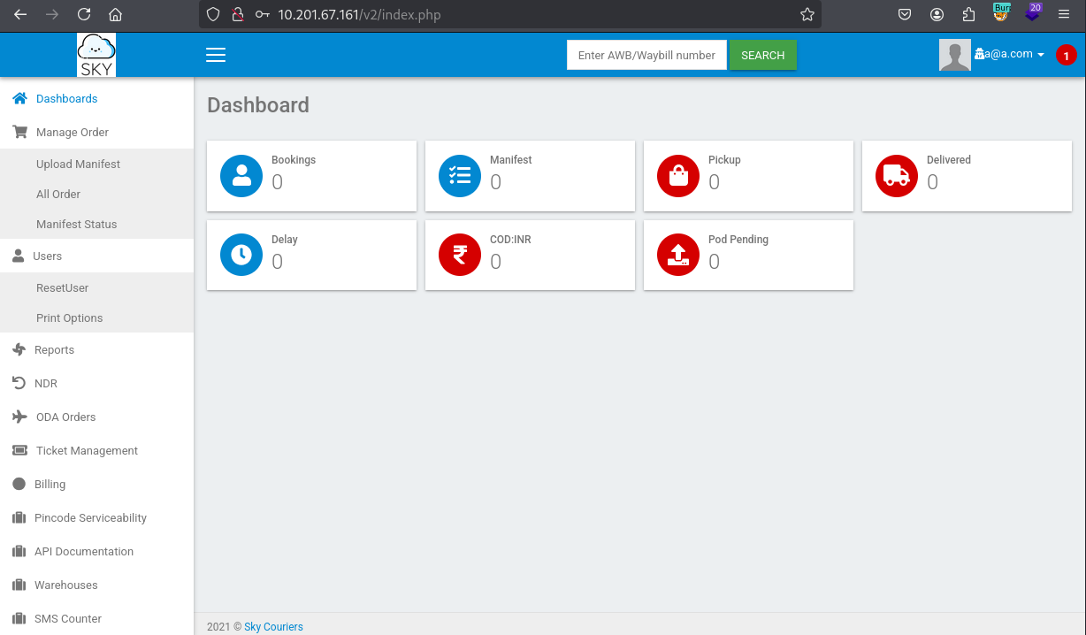Expand the Reports menu
Image resolution: width=1086 pixels, height=635 pixels.
point(96,349)
